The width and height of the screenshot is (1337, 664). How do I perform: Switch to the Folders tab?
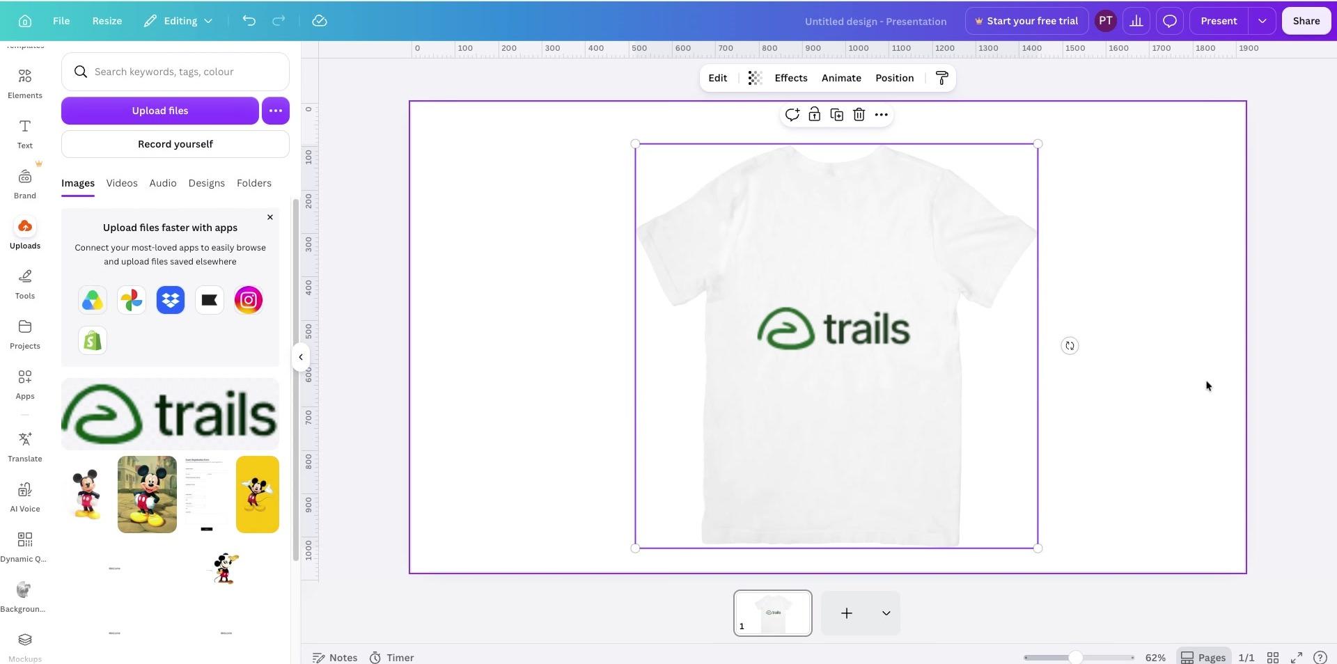tap(254, 183)
